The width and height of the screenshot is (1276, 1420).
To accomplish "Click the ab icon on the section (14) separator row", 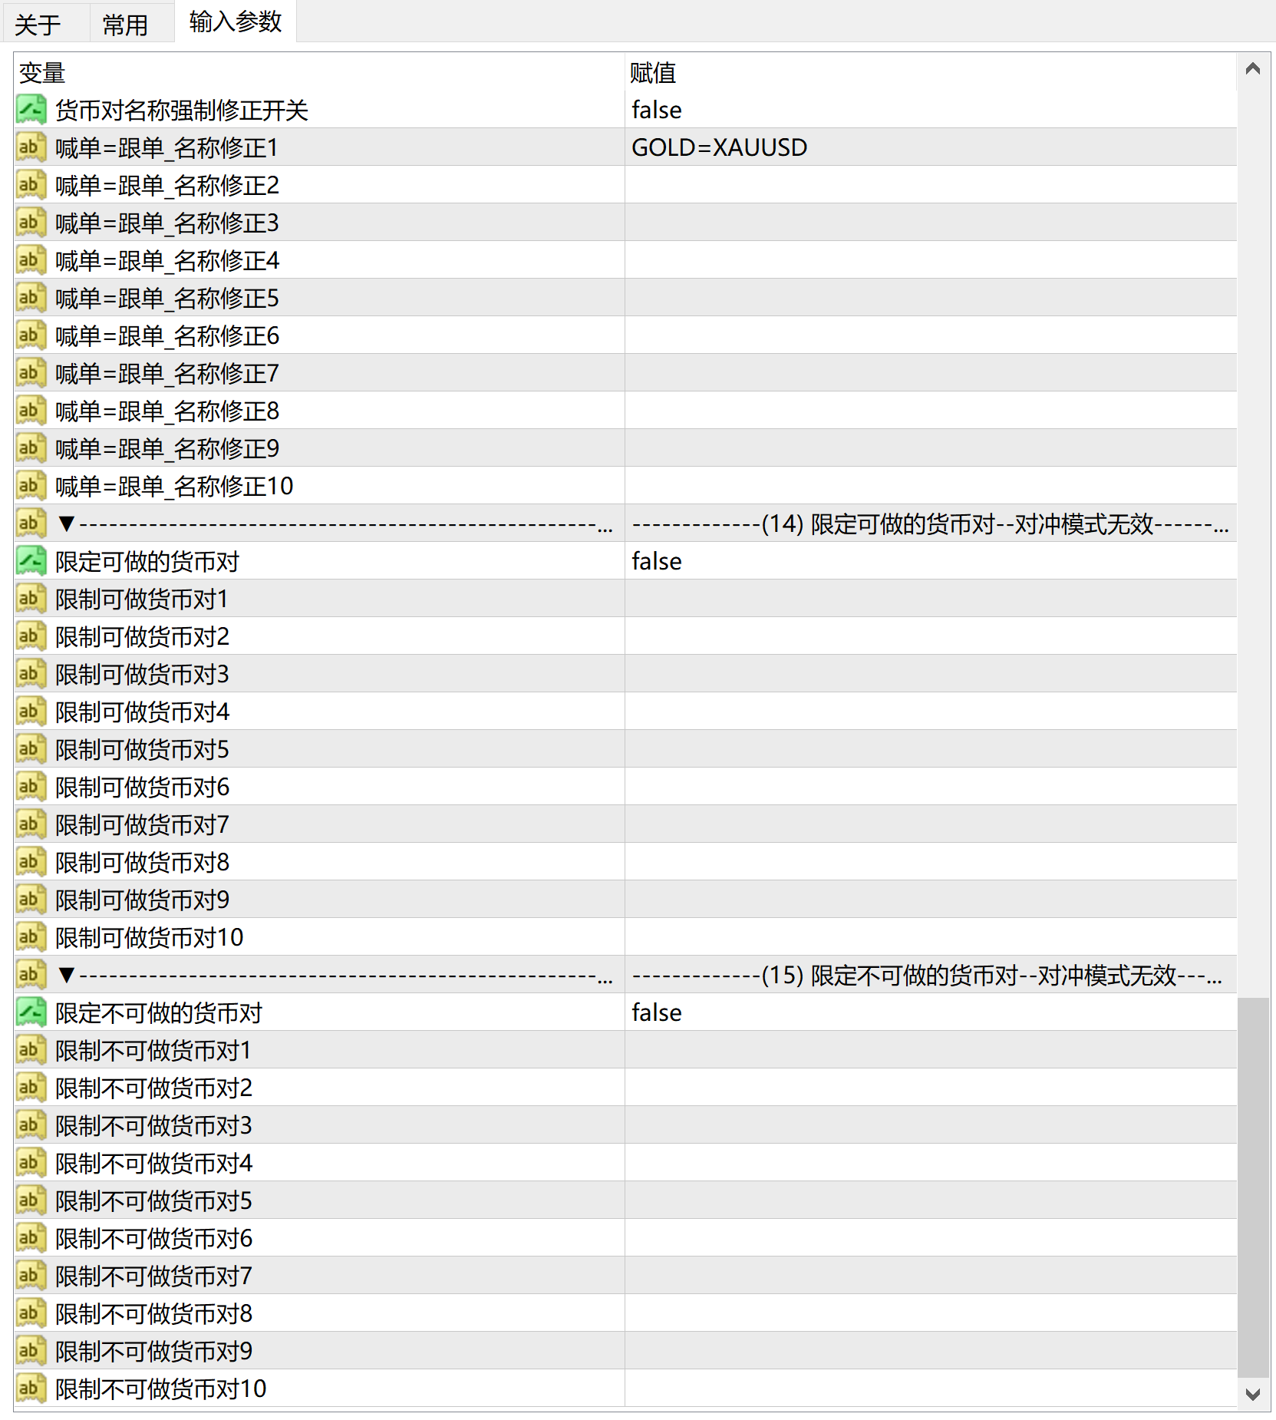I will point(30,523).
